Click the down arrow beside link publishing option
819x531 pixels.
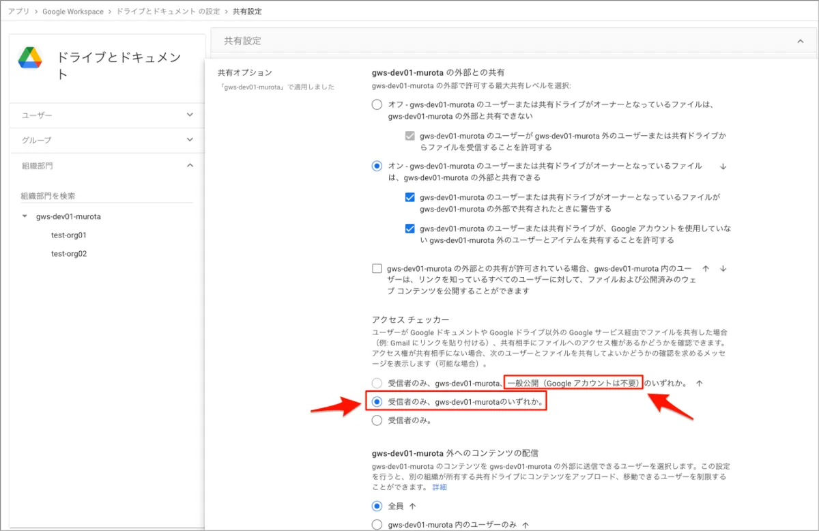pos(723,269)
